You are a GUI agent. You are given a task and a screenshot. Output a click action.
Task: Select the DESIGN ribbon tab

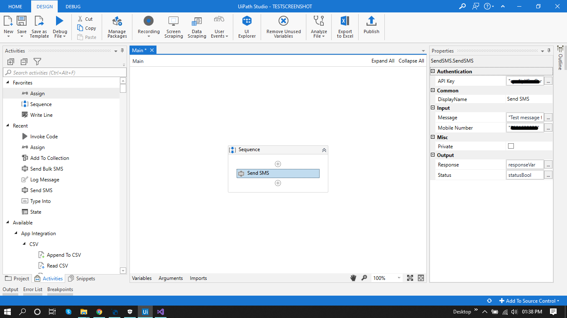tap(44, 7)
